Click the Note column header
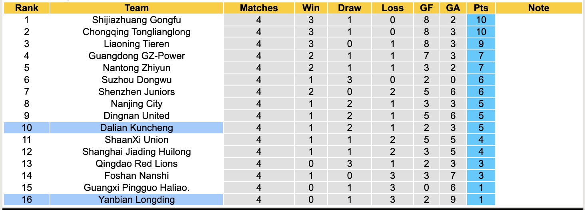Viewport: 585px width, 210px height. [538, 8]
